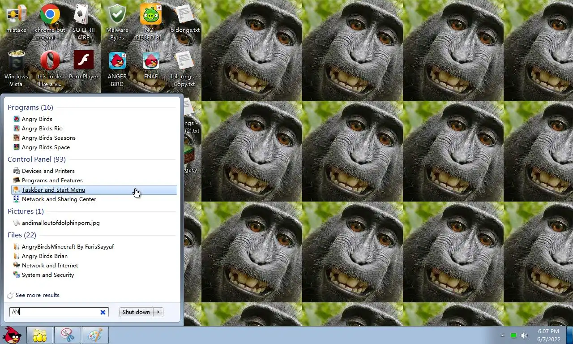Click See more results link
Screen dimensions: 573x344
coord(38,295)
